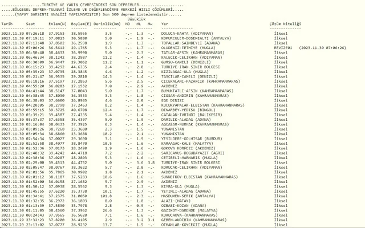Click the Mw value 3.1
Image resolution: width=365 pixels, height=228 pixels.
151,220
